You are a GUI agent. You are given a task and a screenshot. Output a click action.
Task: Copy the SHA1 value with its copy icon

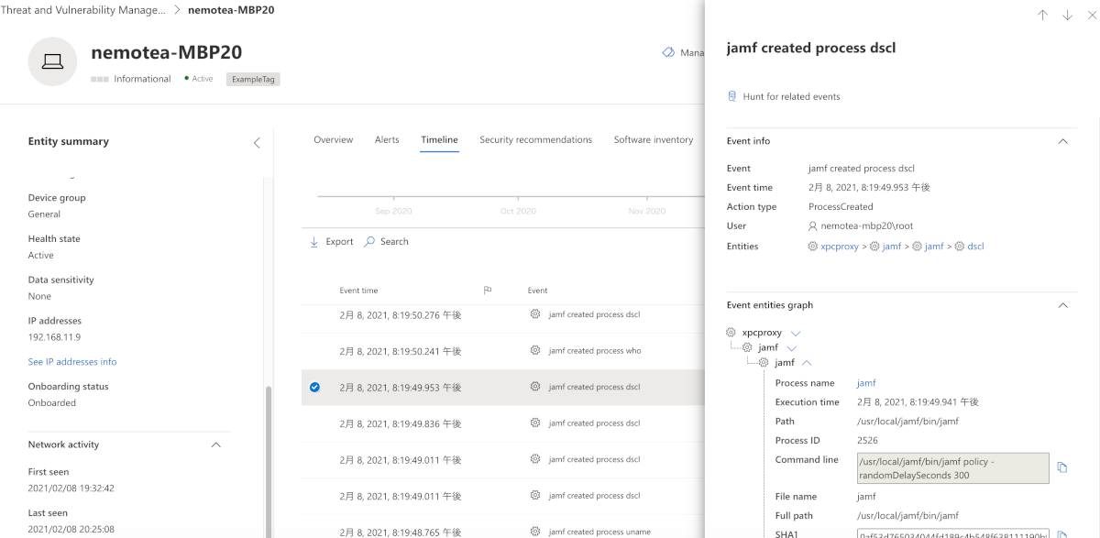1061,533
